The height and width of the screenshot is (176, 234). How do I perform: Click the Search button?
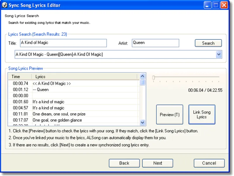(208, 43)
